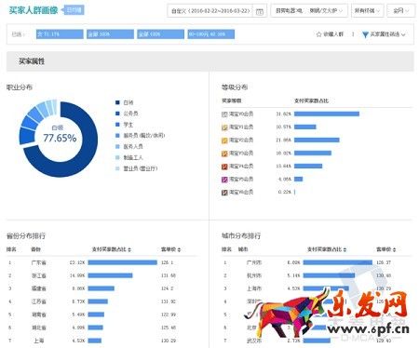Viewport: 419px width, 348px height.
Task: Sort city table by average order value arrows
Action: coord(394,249)
